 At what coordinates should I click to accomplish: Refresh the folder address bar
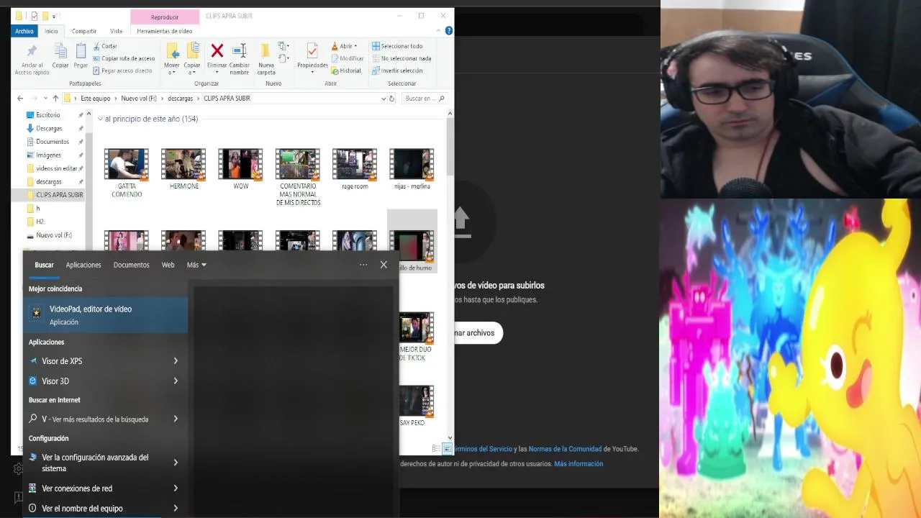(x=391, y=99)
